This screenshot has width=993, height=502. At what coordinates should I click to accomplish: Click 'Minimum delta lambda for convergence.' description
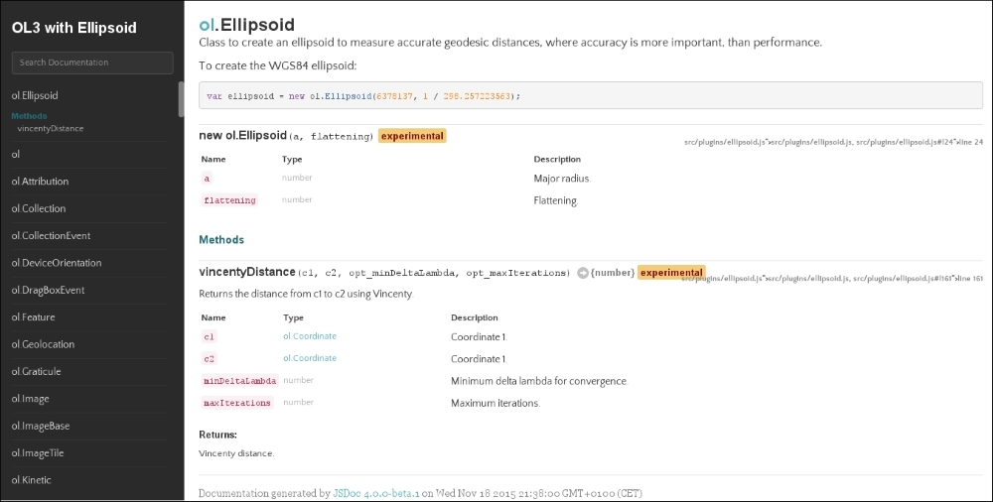tap(539, 382)
